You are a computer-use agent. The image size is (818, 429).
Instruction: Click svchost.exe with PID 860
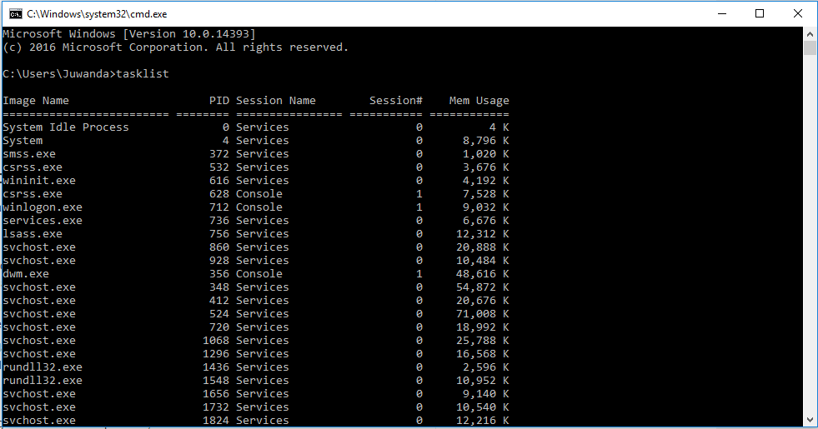pos(39,247)
